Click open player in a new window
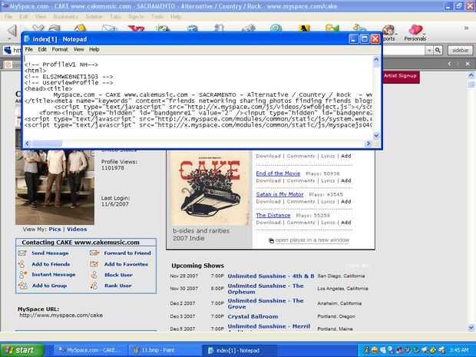The height and width of the screenshot is (357, 476). [312, 240]
